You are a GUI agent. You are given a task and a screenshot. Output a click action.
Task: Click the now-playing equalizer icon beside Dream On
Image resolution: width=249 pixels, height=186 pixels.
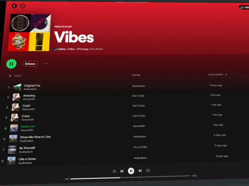(5, 128)
